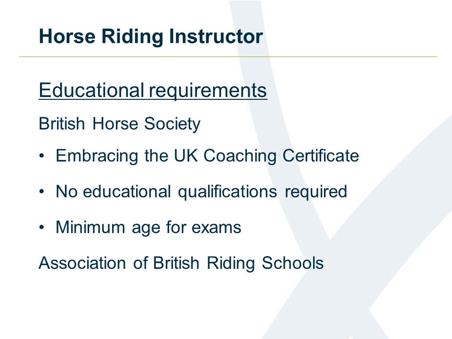Click the Association of British Riding Schools line
The height and width of the screenshot is (339, 452).
(x=181, y=264)
